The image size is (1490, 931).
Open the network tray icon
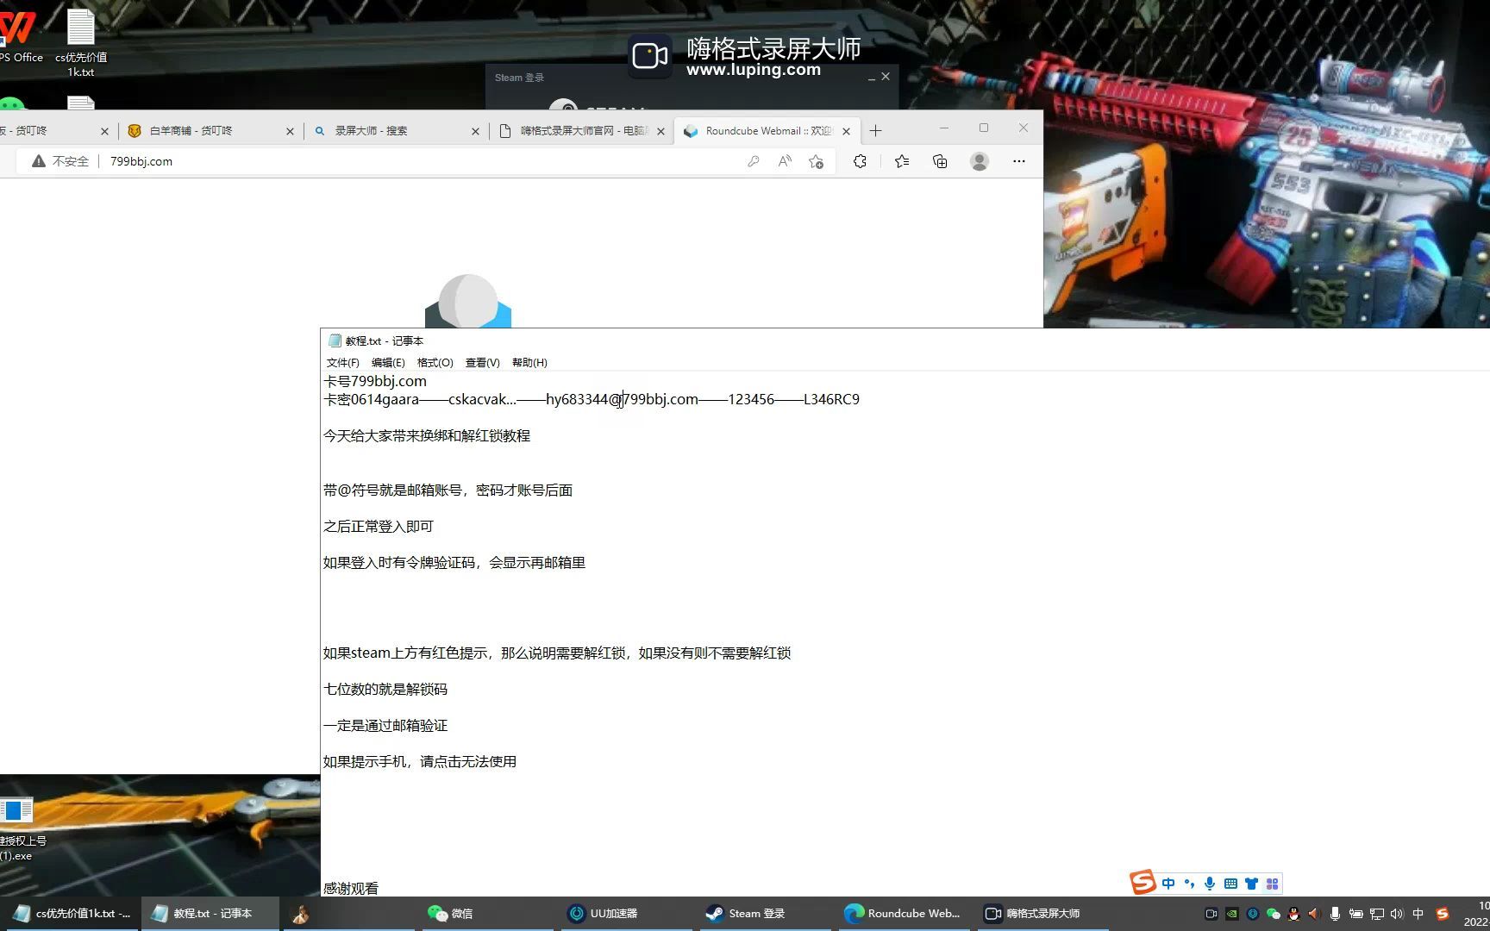(x=1377, y=914)
